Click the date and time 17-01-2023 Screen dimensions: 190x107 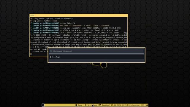(x=119, y=105)
